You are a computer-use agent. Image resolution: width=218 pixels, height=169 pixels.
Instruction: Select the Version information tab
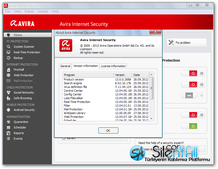click(86, 66)
